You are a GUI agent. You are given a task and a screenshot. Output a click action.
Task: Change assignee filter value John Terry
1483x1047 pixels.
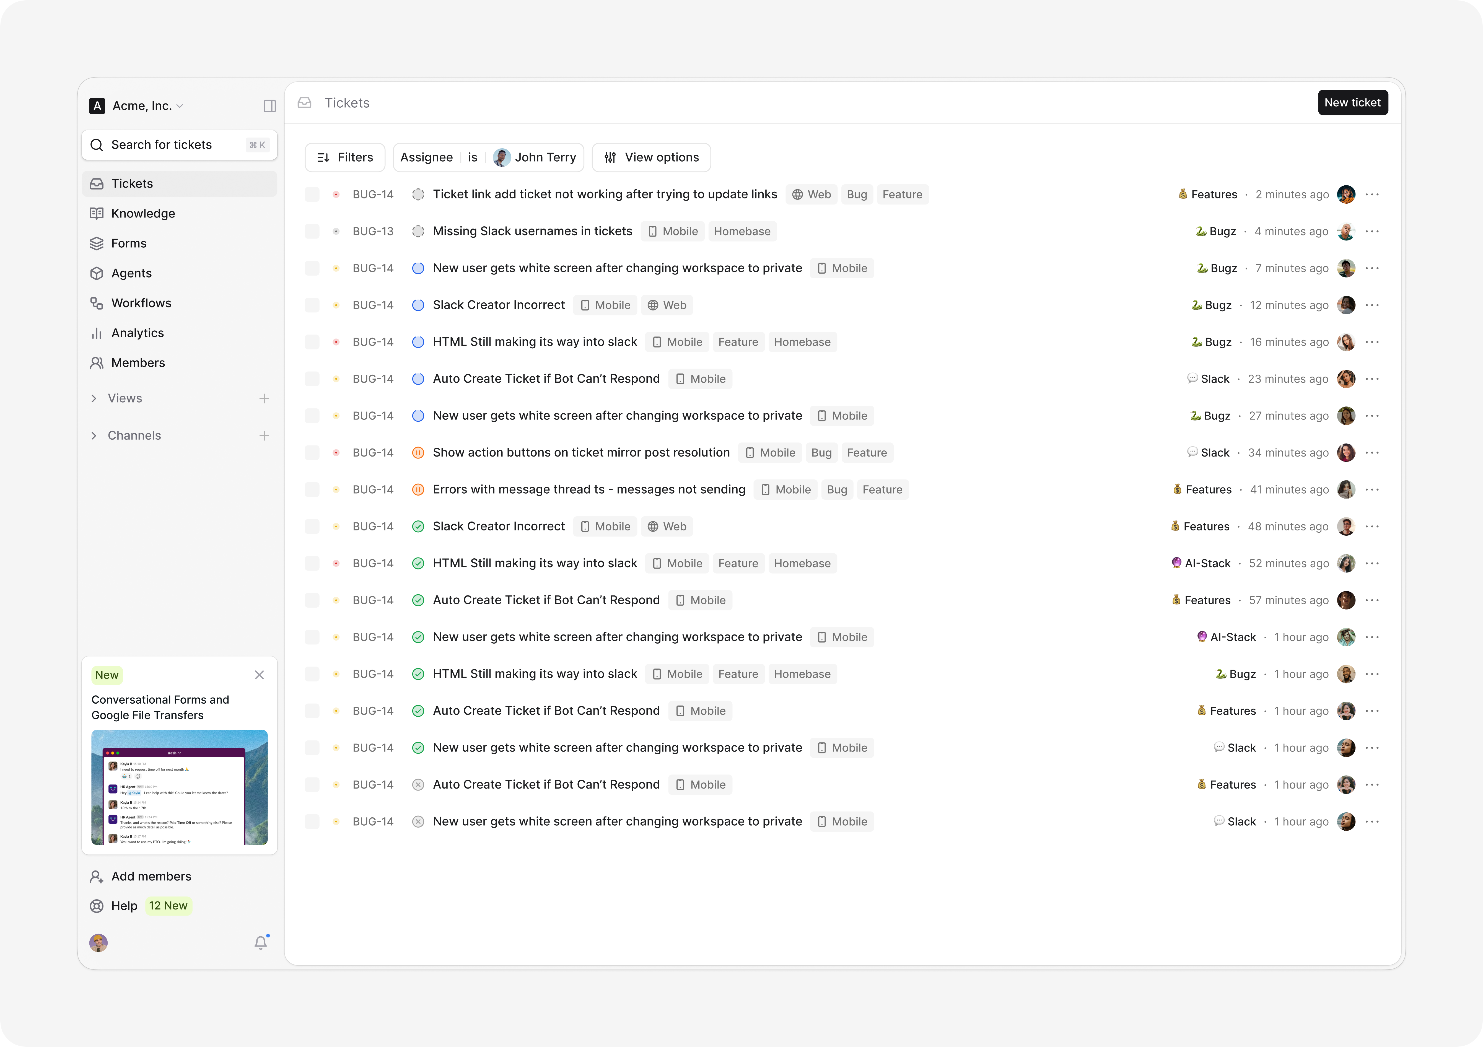click(535, 158)
